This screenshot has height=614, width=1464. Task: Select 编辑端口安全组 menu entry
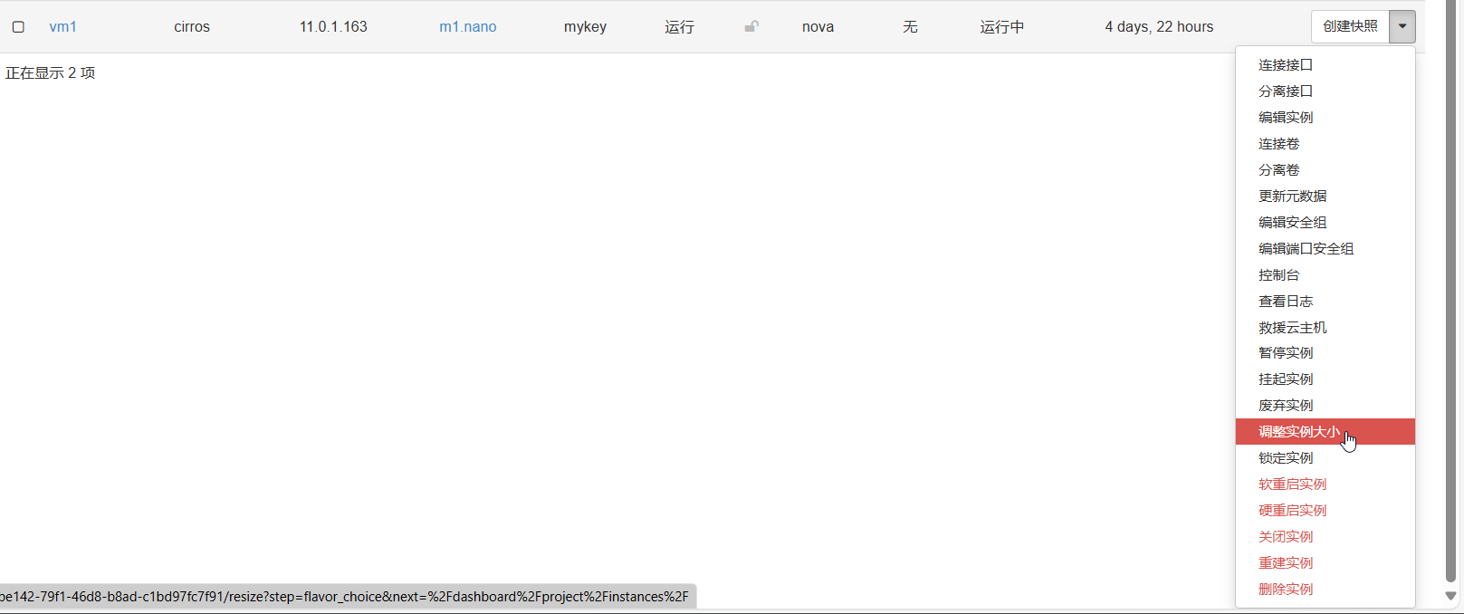(x=1325, y=249)
